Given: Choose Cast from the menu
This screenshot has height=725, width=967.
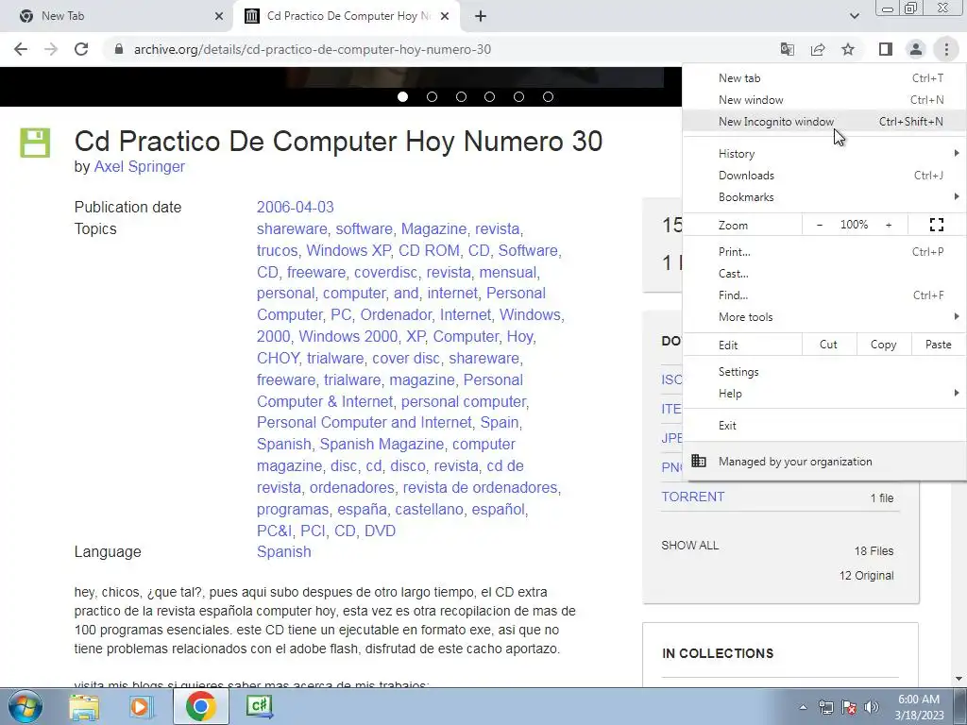Looking at the screenshot, I should tap(823, 273).
